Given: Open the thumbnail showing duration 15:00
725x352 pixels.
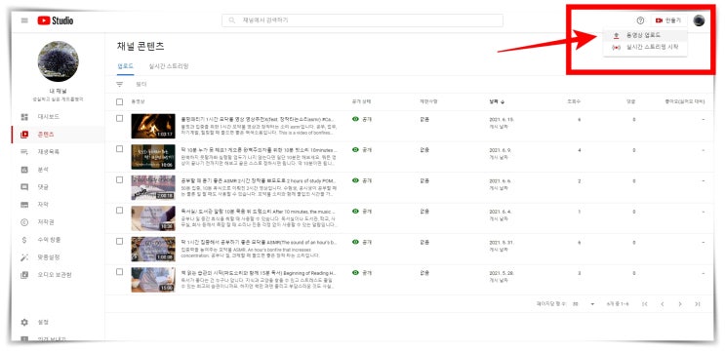Looking at the screenshot, I should pyautogui.click(x=153, y=280).
